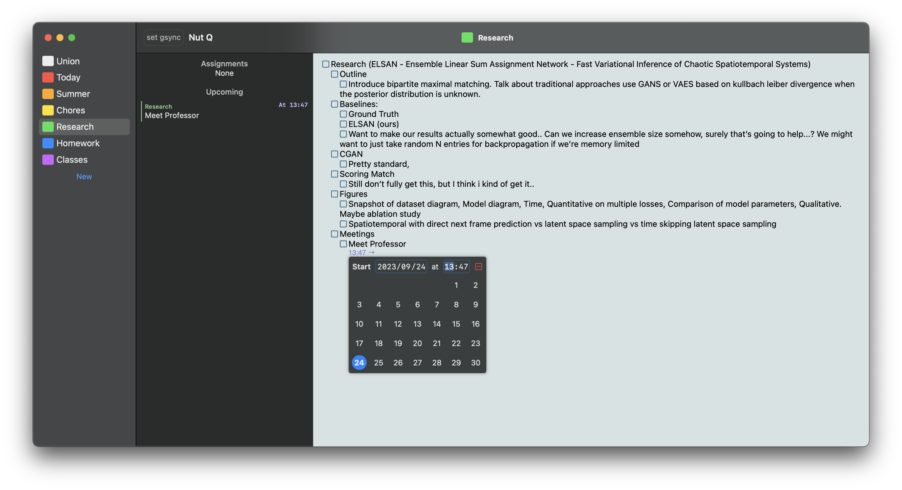This screenshot has width=902, height=490.
Task: Toggle the Outline checkbox
Action: coord(334,74)
